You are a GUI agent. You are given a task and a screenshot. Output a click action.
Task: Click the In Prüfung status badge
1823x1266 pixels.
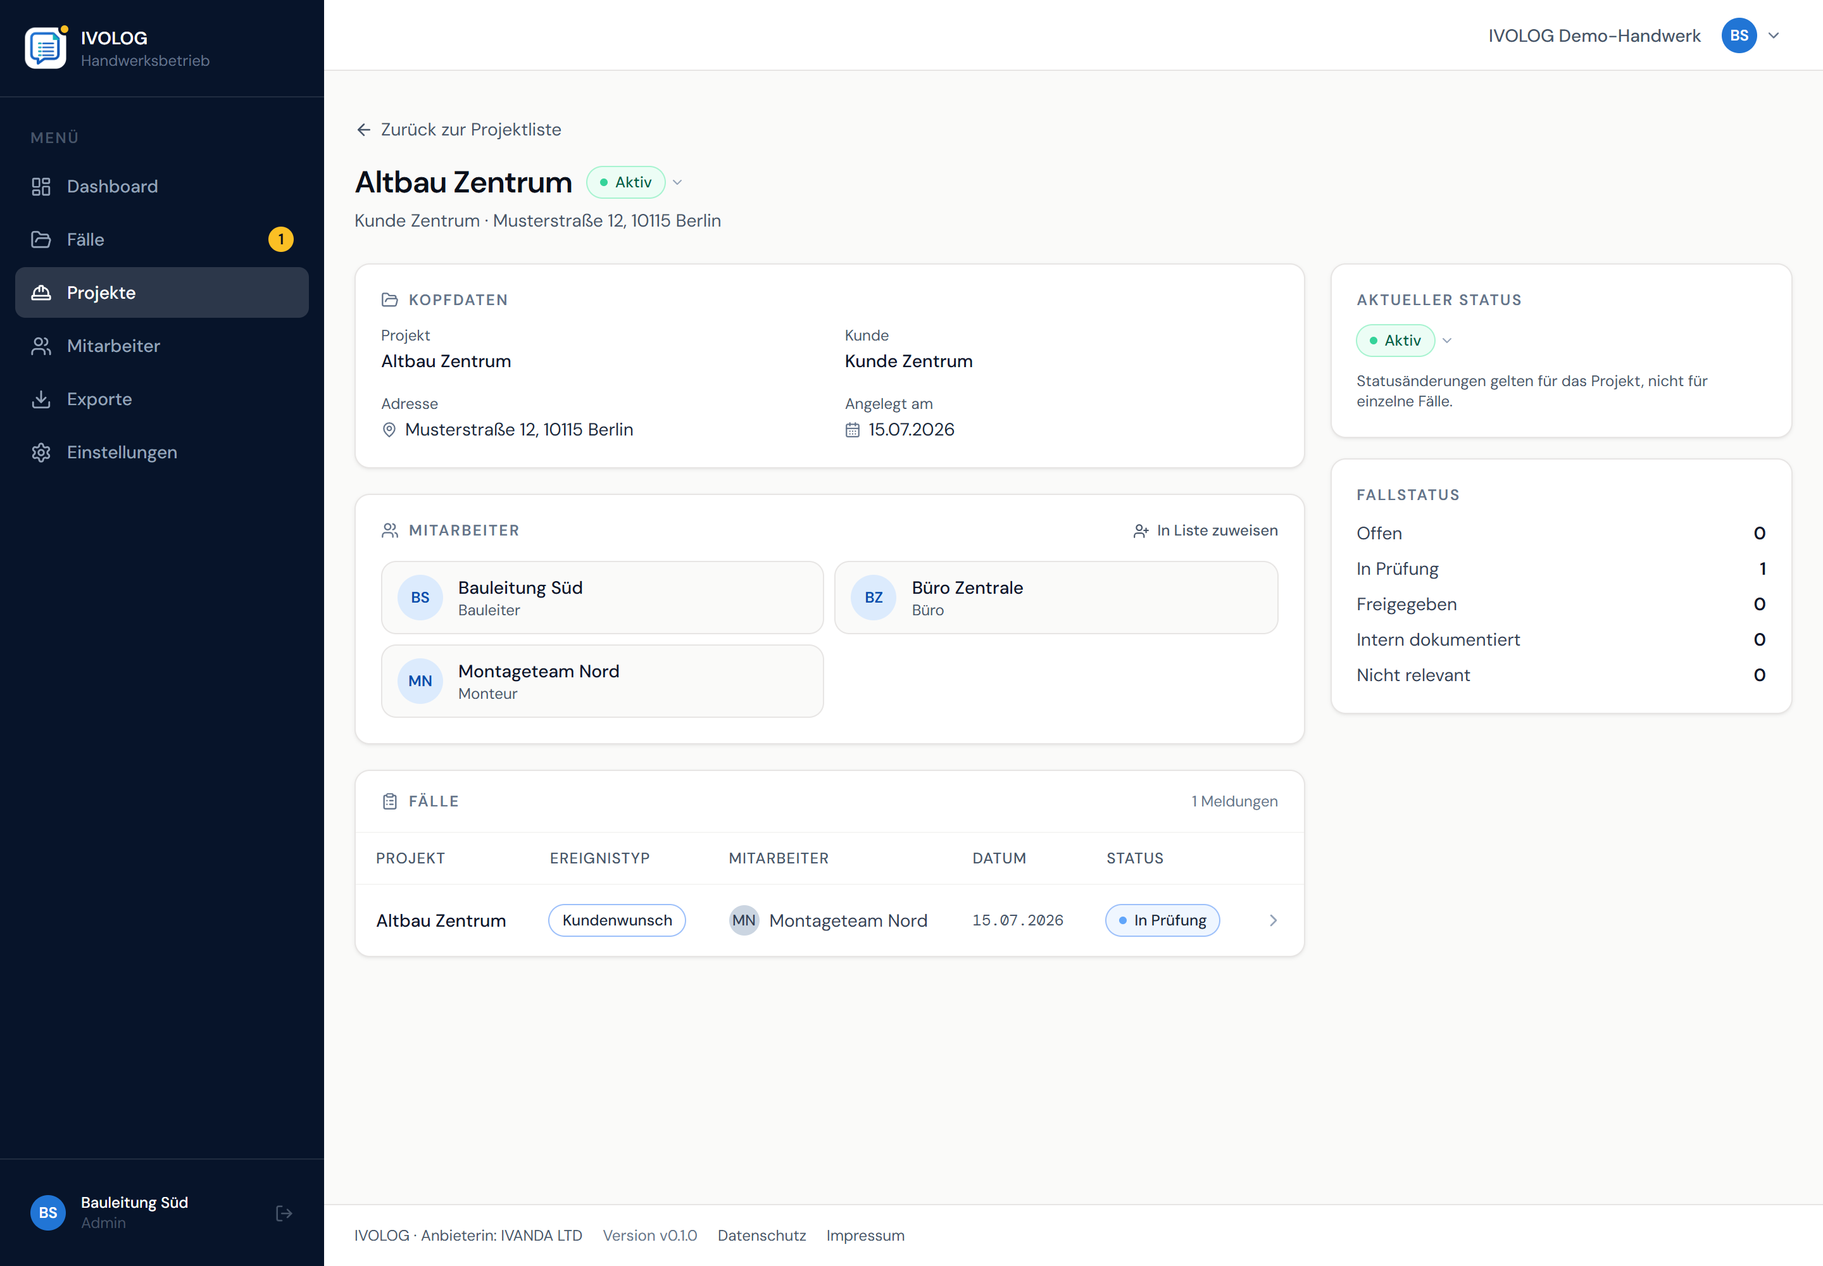click(1163, 920)
